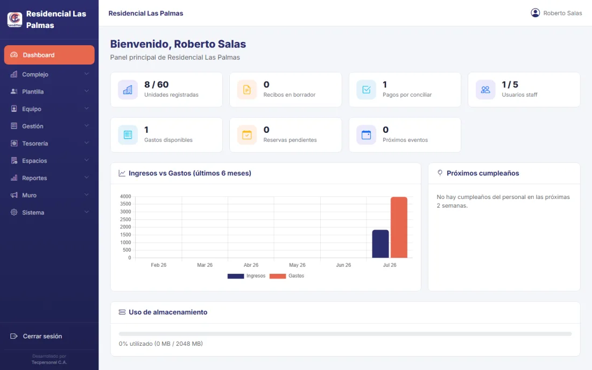Click the Reservas pendientes calendar-check icon
The width and height of the screenshot is (592, 370).
point(247,135)
